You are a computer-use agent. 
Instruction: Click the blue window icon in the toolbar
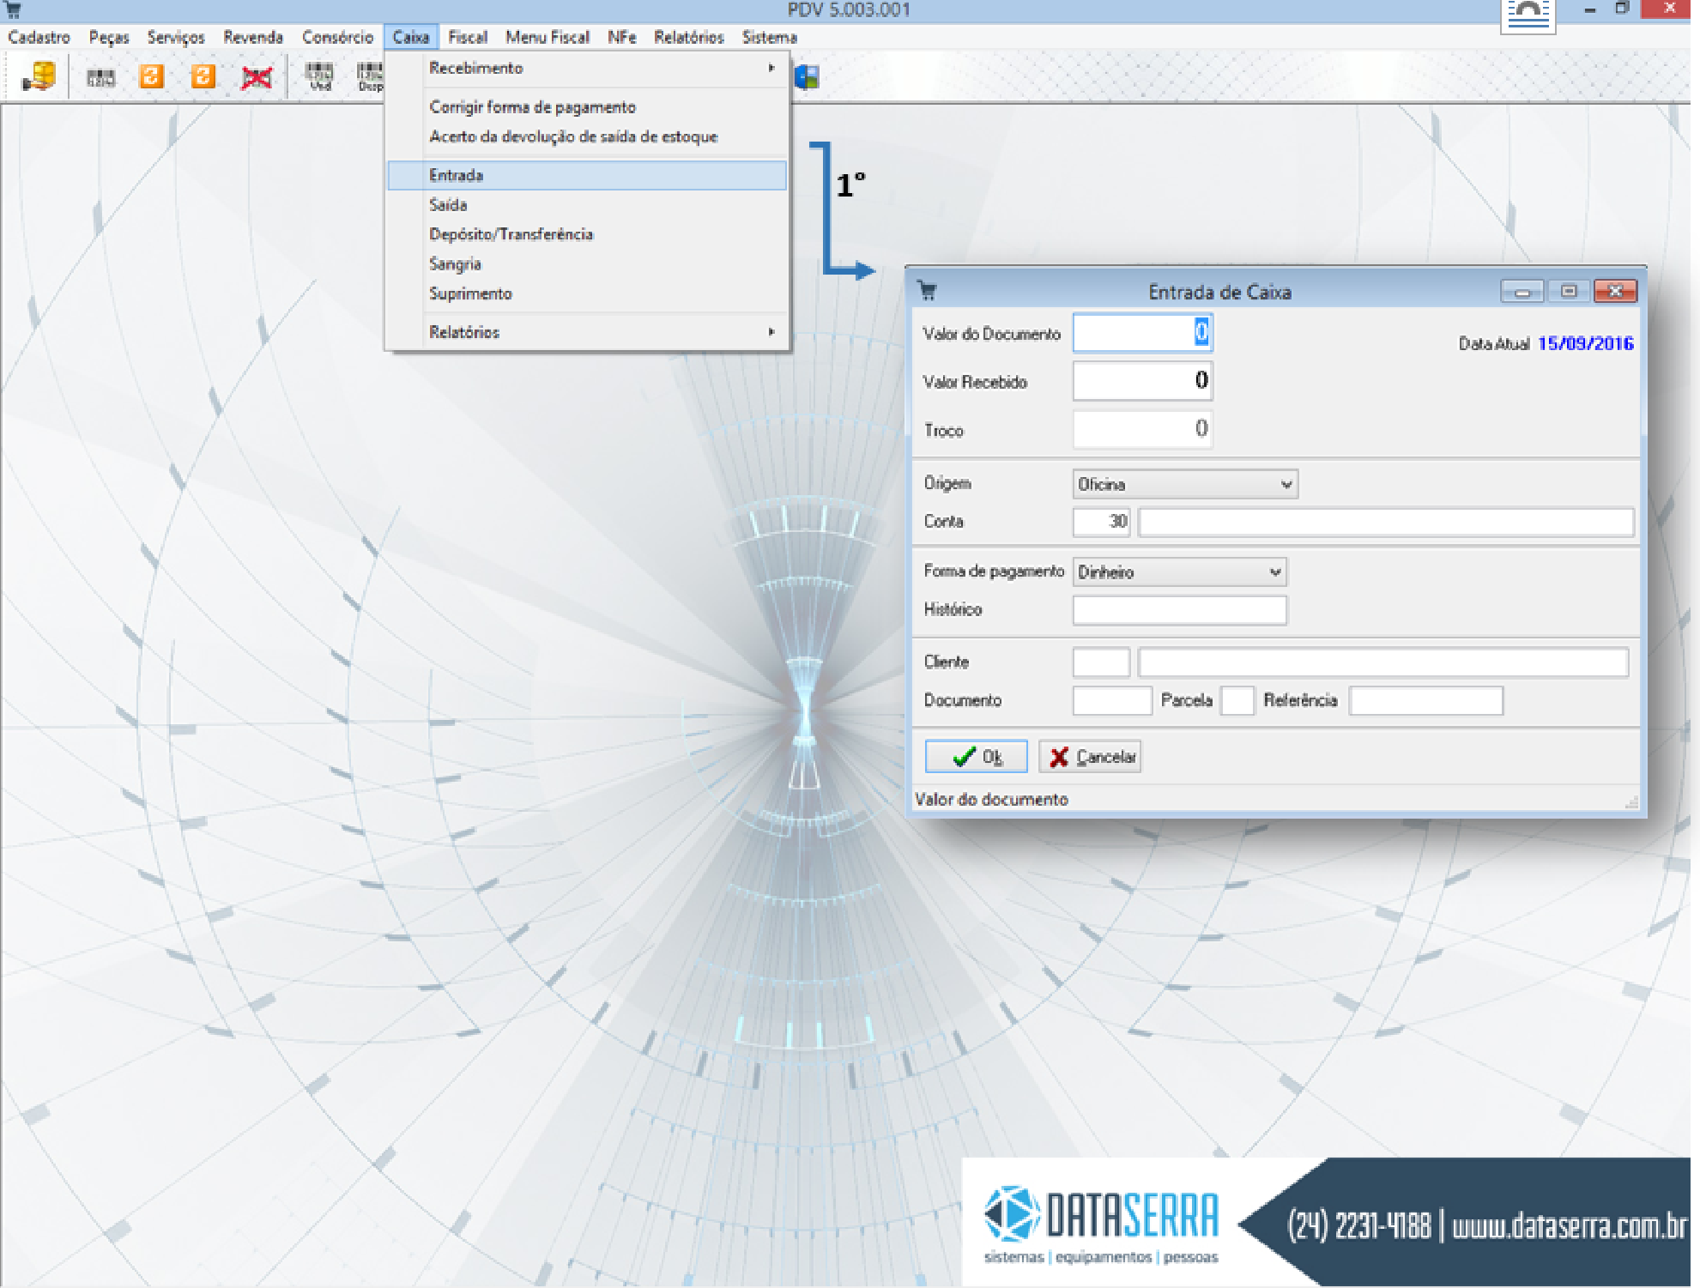[806, 78]
